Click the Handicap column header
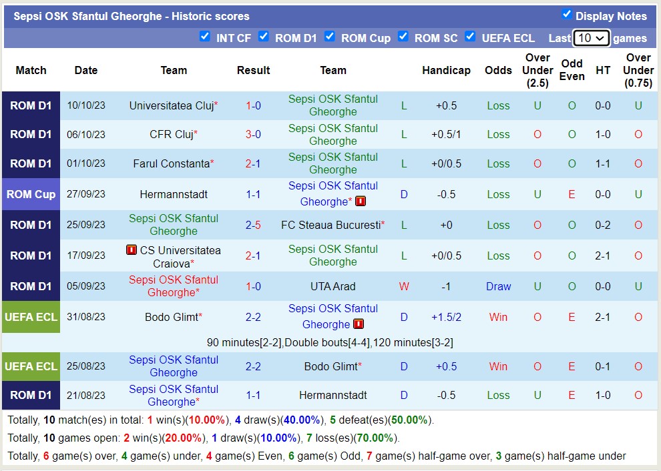 [x=446, y=70]
